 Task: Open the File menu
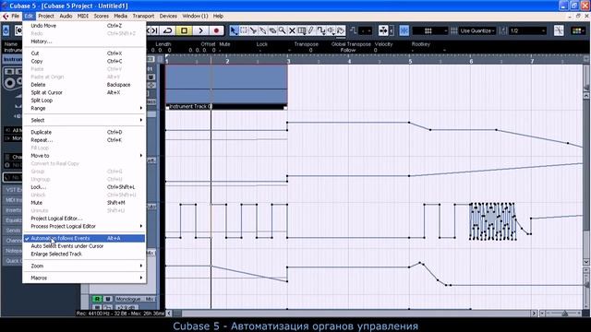[x=15, y=17]
